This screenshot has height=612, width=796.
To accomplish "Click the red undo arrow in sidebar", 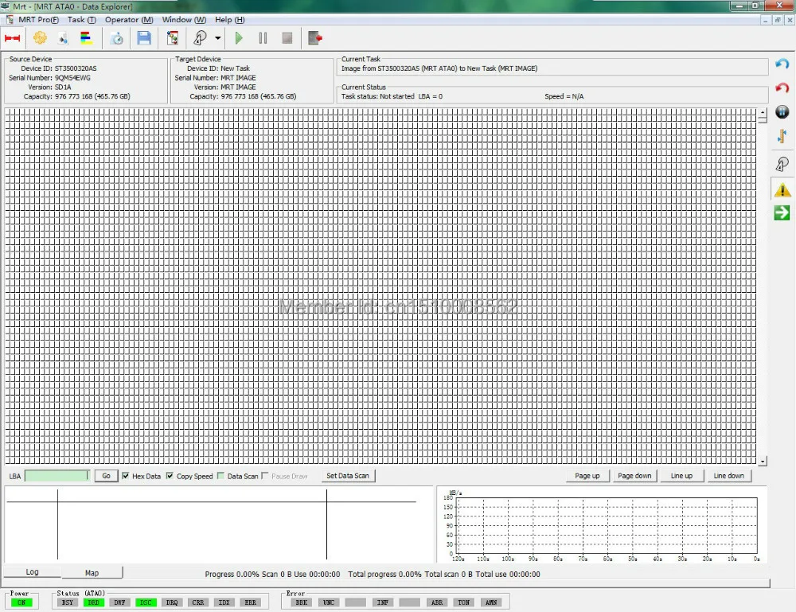I will click(x=782, y=88).
